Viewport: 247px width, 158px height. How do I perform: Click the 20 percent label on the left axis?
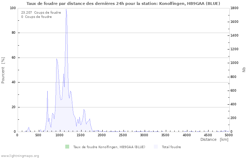14,107
